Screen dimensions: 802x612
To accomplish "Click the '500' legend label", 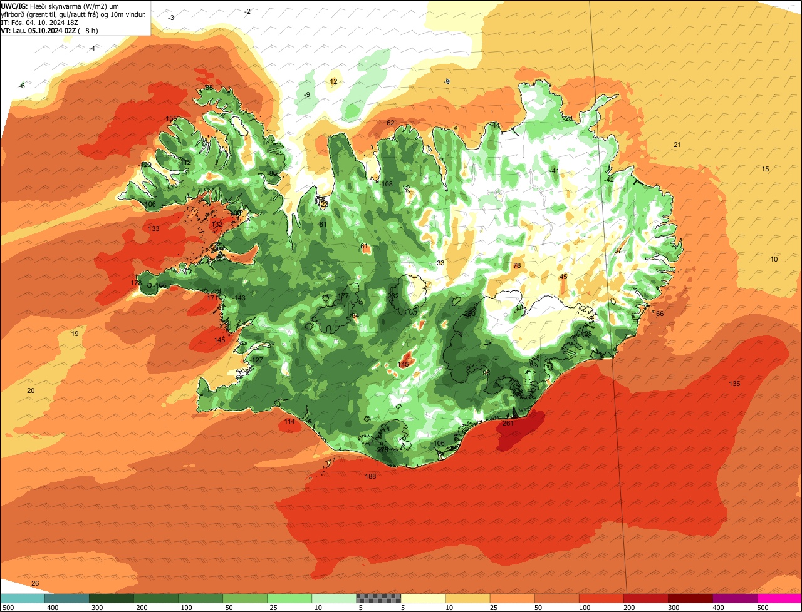I will tap(763, 608).
